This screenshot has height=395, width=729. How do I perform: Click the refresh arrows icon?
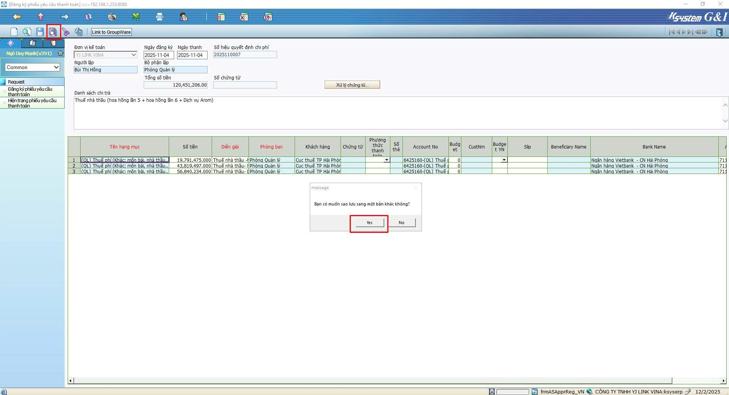tap(88, 17)
